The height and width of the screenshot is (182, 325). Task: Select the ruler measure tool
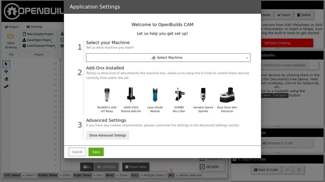6,87
